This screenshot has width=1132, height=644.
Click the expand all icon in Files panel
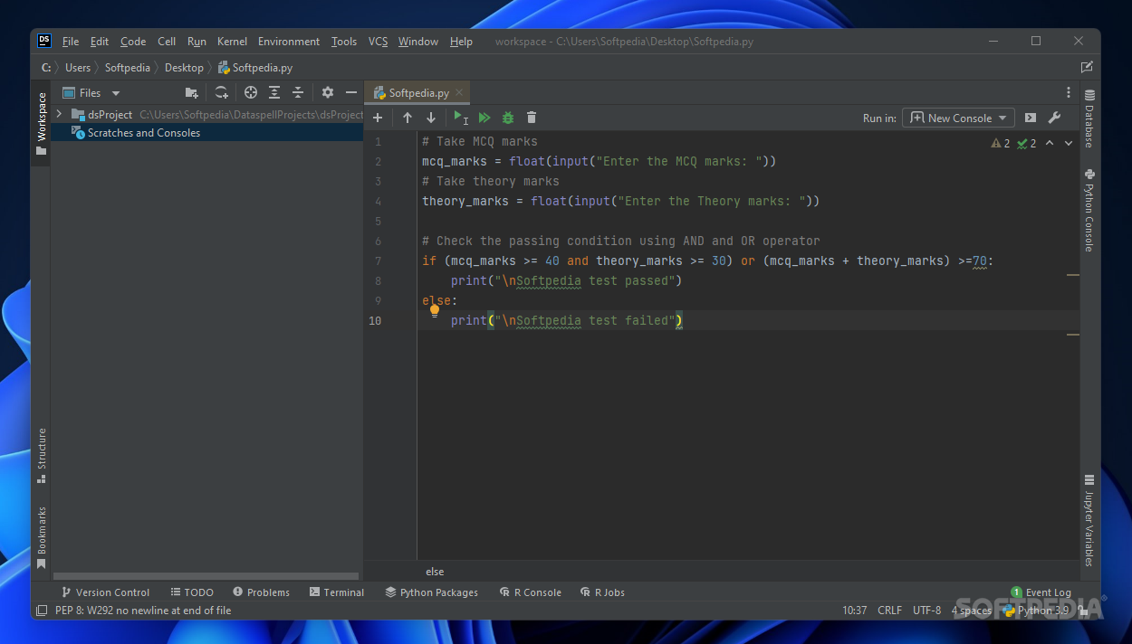coord(274,92)
